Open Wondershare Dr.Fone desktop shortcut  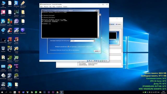click(x=3, y=22)
